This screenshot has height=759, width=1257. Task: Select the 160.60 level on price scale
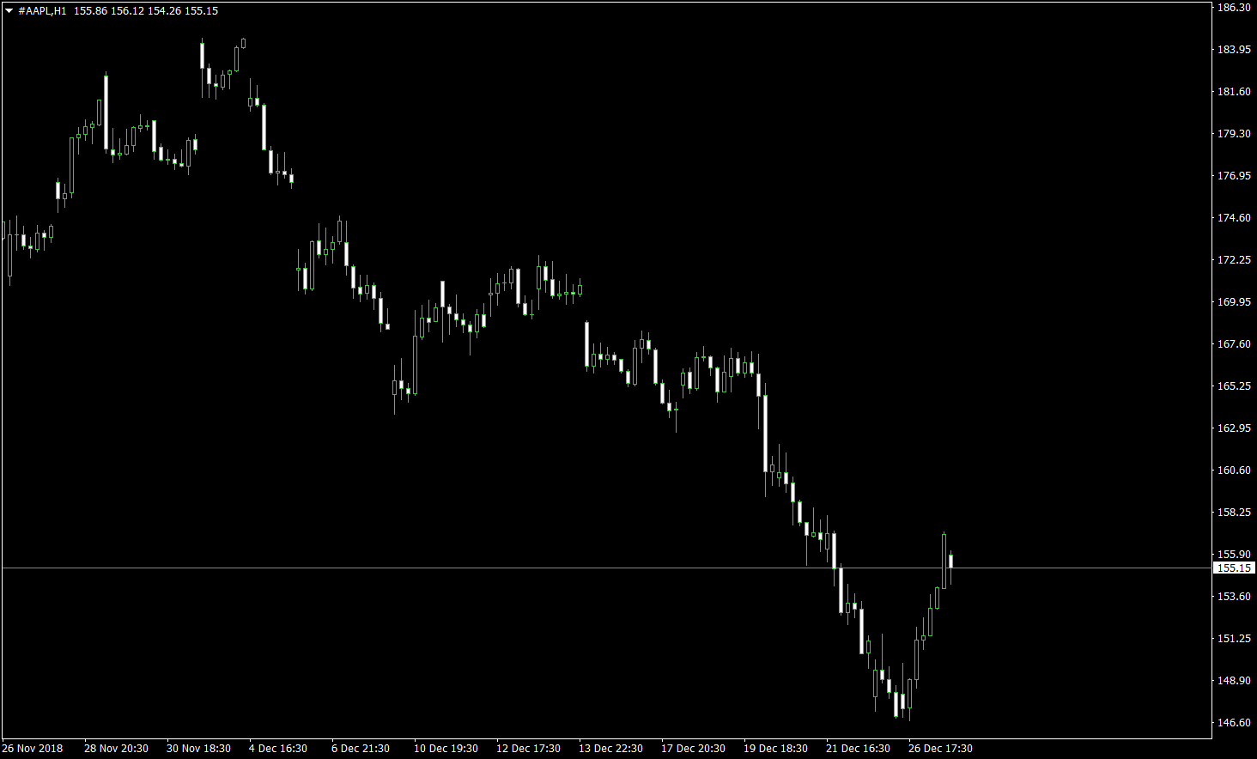coord(1234,471)
